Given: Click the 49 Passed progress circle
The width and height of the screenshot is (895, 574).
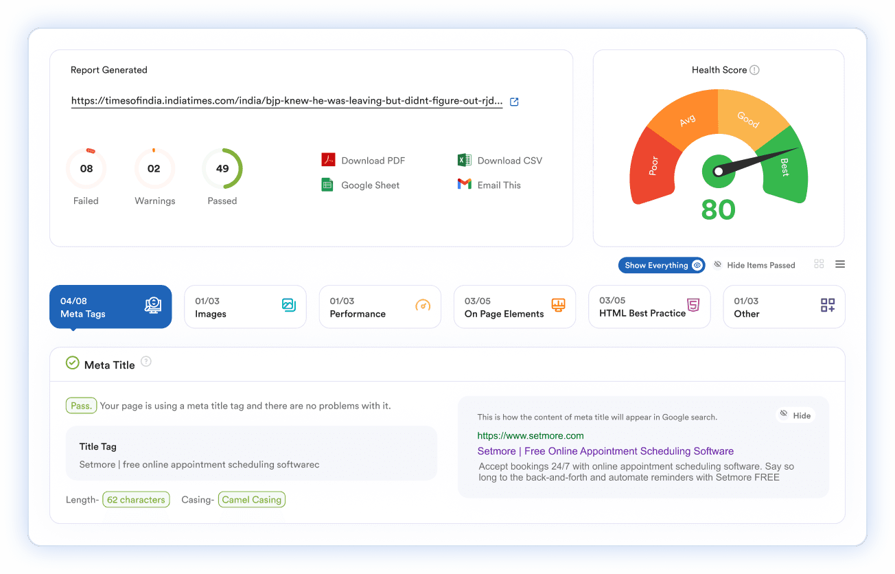Looking at the screenshot, I should click(222, 168).
